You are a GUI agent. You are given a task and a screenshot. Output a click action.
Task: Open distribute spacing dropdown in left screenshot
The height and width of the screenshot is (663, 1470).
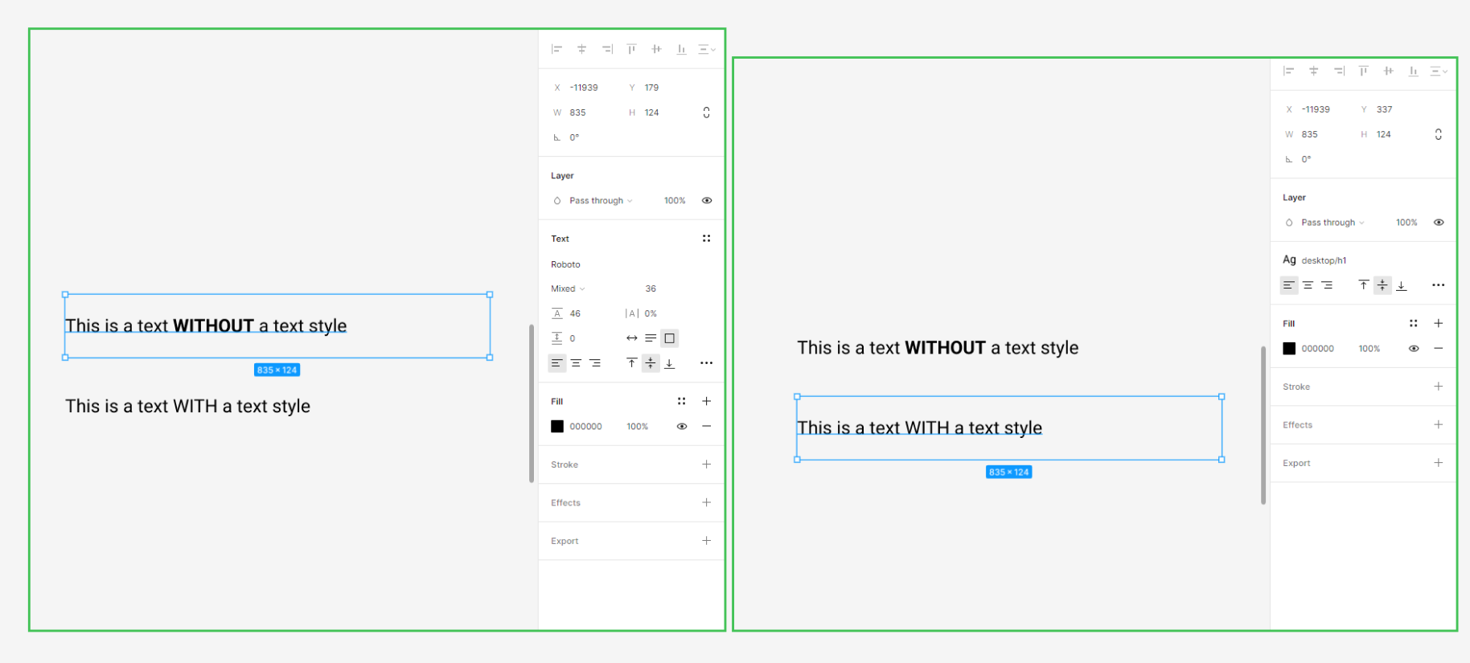(x=707, y=49)
